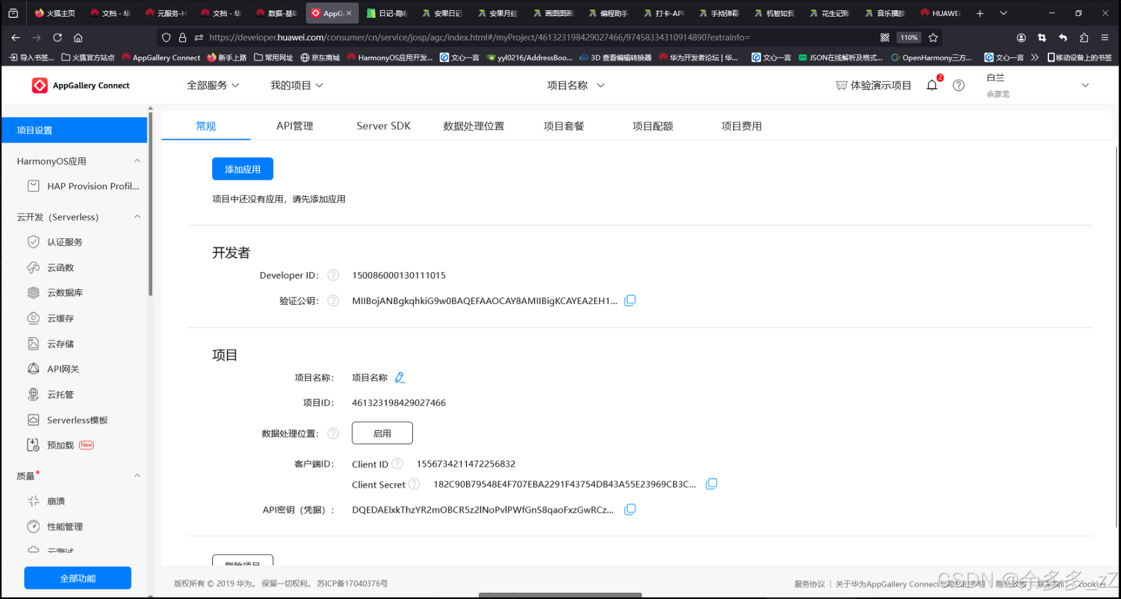Reload the browser page
Viewport: 1121px width, 599px height.
pyautogui.click(x=57, y=38)
